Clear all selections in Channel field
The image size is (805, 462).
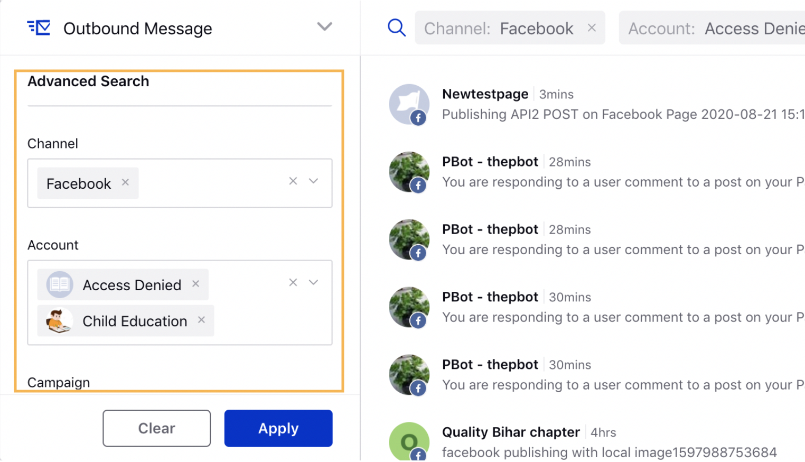click(293, 181)
